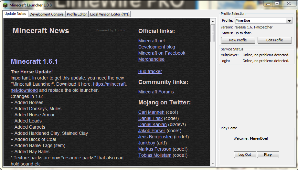Click '+ Added Block of Coal' line

[x=33, y=139]
